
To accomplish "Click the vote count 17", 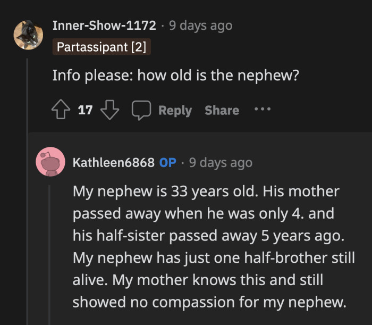I will [85, 110].
